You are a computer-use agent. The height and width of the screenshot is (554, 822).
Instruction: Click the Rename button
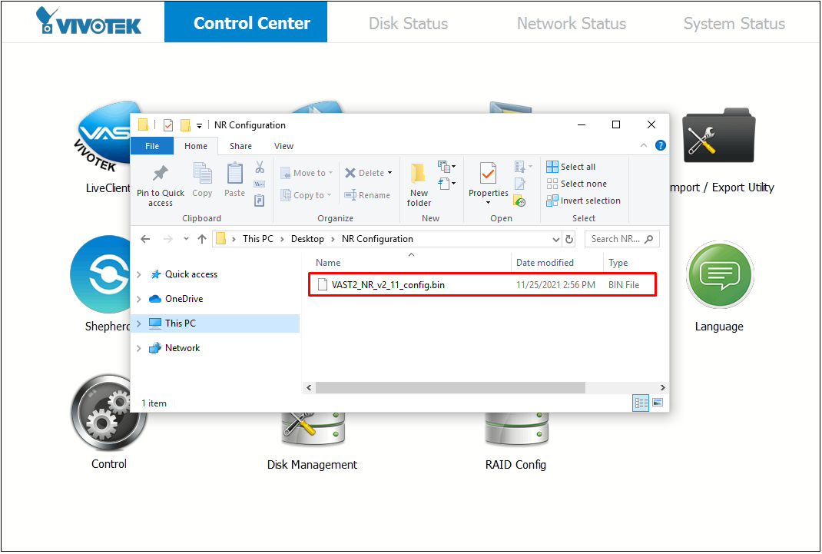click(x=367, y=195)
